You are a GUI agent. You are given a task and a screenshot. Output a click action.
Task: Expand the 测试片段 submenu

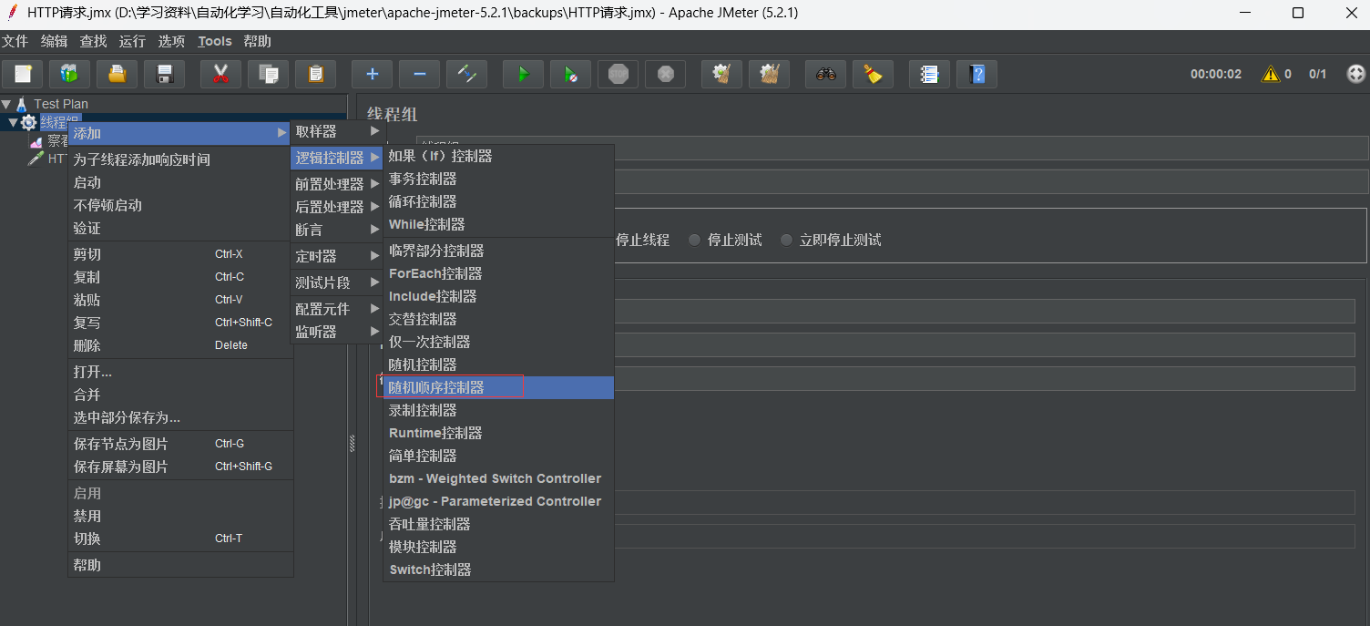tap(337, 282)
